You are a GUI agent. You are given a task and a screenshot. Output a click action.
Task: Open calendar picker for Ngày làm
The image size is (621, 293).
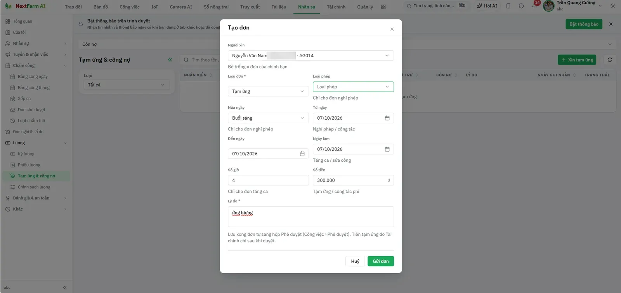click(x=387, y=149)
